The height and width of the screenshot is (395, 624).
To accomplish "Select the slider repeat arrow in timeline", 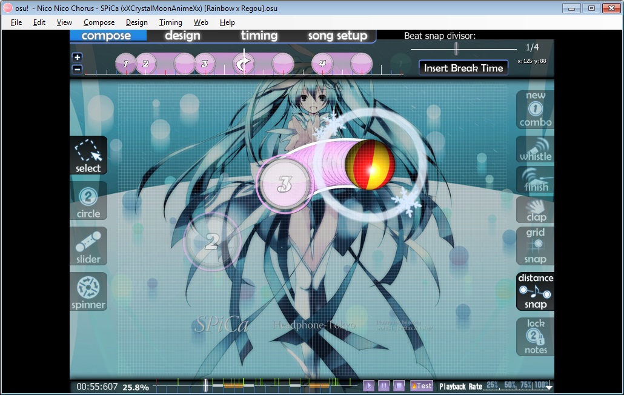I will click(244, 64).
